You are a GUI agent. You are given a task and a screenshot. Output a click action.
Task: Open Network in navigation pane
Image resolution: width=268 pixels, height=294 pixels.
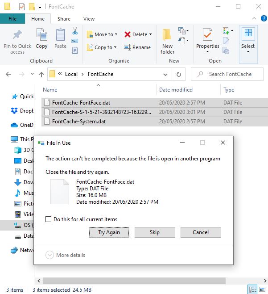click(x=22, y=250)
